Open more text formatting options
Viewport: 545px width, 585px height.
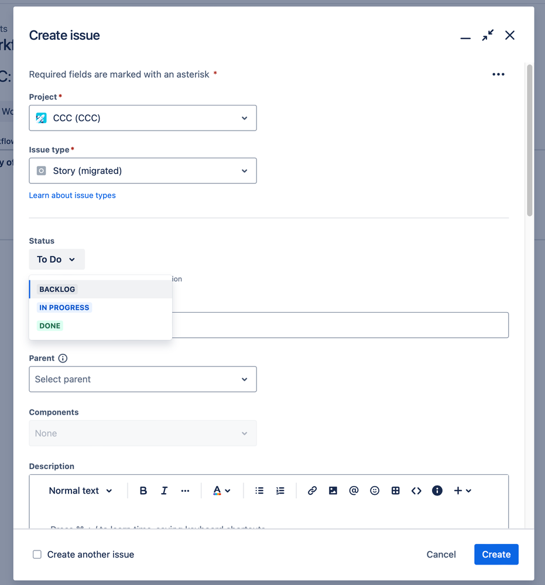(x=185, y=491)
